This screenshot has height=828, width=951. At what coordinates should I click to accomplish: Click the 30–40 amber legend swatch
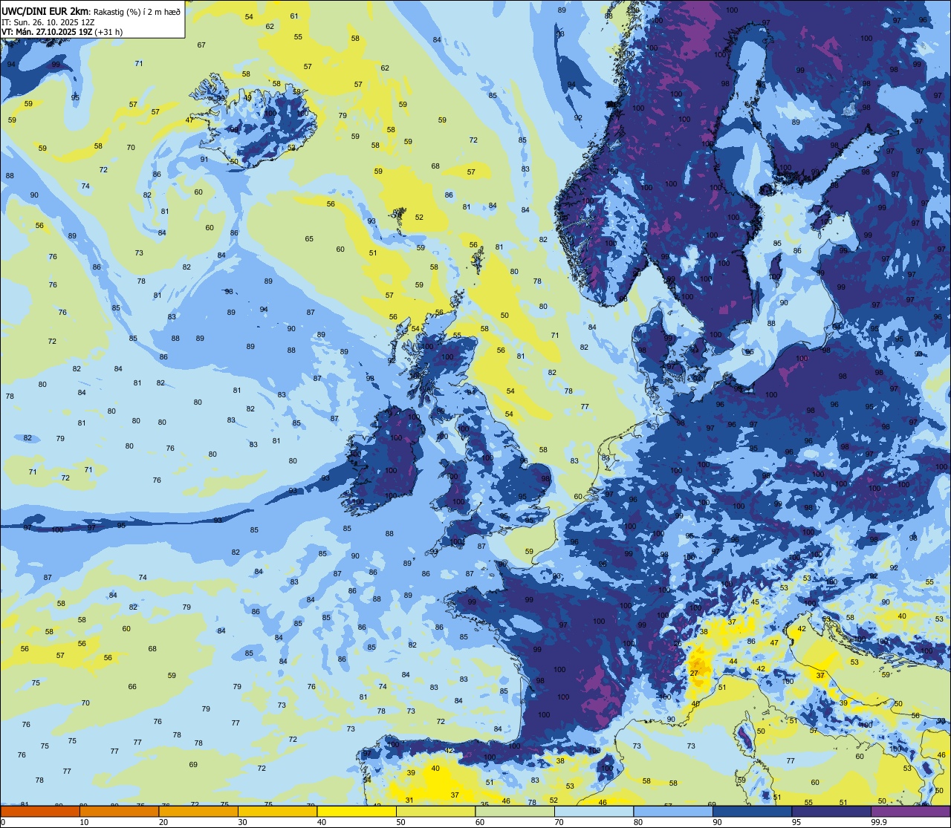pos(278,811)
